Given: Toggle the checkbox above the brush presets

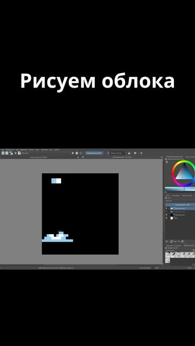Looking at the screenshot, I should point(166,248).
